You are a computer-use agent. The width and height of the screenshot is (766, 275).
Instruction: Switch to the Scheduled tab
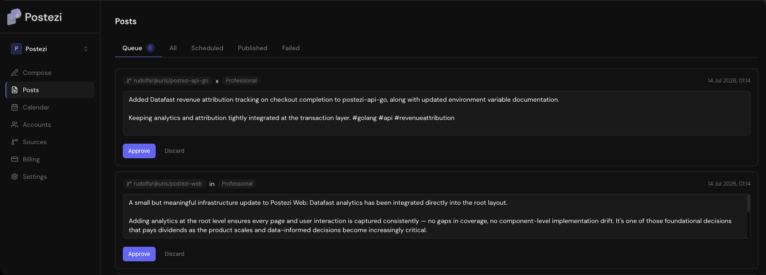pyautogui.click(x=207, y=48)
